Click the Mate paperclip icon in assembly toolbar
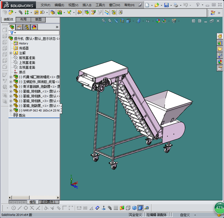The image size is (224, 218). [21, 13]
